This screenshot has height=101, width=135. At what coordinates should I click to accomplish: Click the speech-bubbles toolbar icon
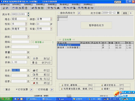pos(49,8)
